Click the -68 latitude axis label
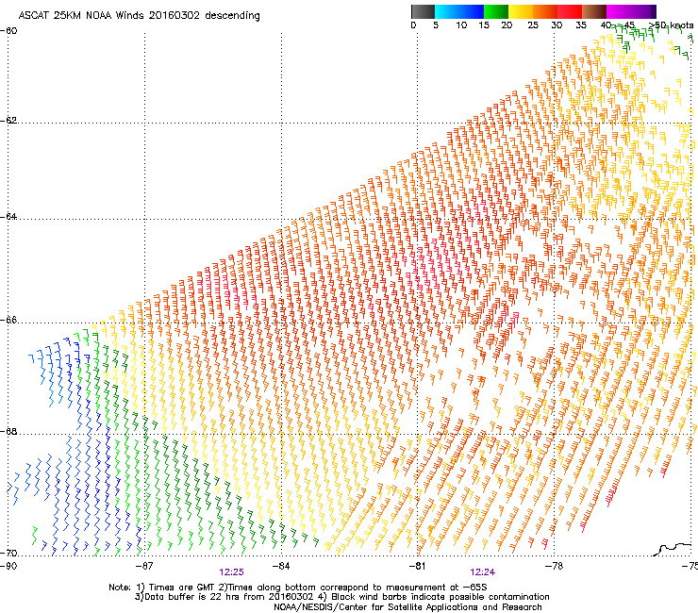The image size is (698, 613). coord(9,432)
